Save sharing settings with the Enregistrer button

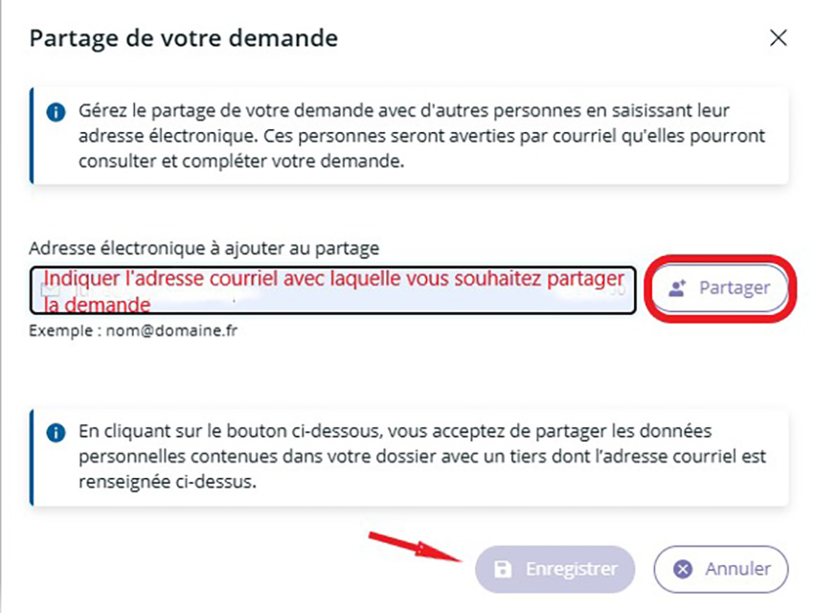pos(554,569)
